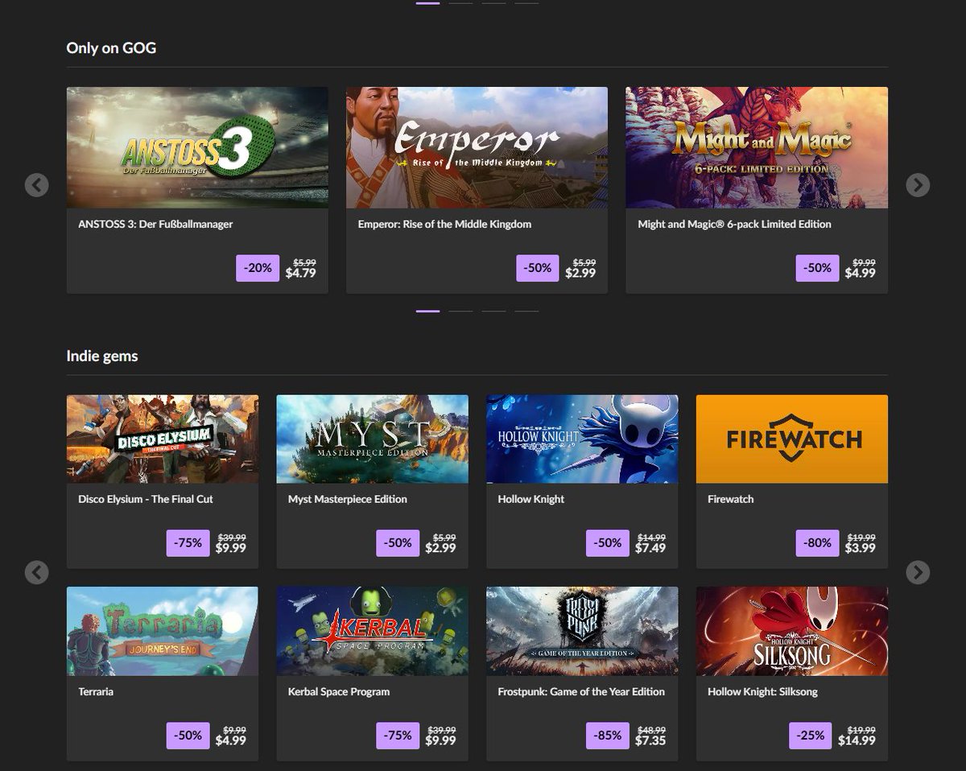966x771 pixels.
Task: Click the Terraria title text
Action: click(x=96, y=691)
